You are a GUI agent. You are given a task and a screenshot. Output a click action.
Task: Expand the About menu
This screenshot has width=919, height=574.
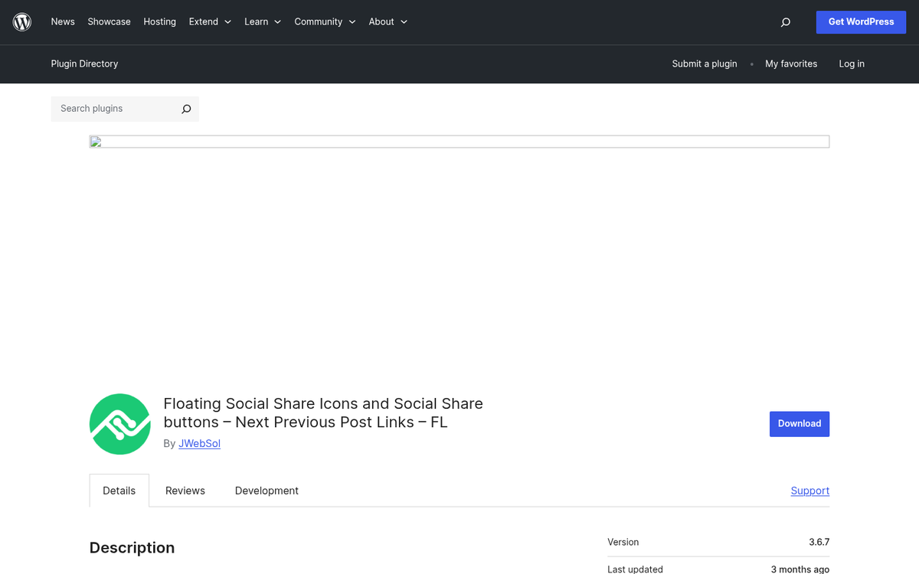(388, 22)
